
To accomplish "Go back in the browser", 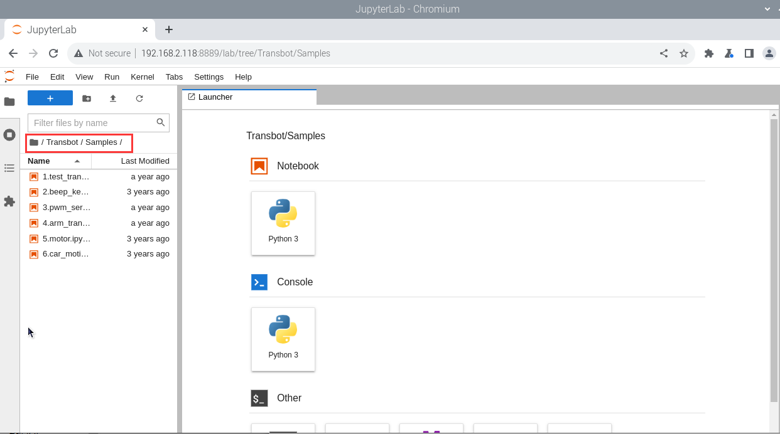I will point(13,53).
